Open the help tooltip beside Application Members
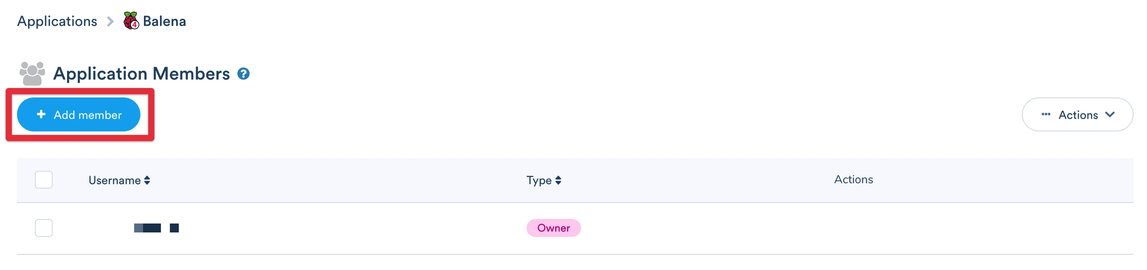 click(243, 74)
